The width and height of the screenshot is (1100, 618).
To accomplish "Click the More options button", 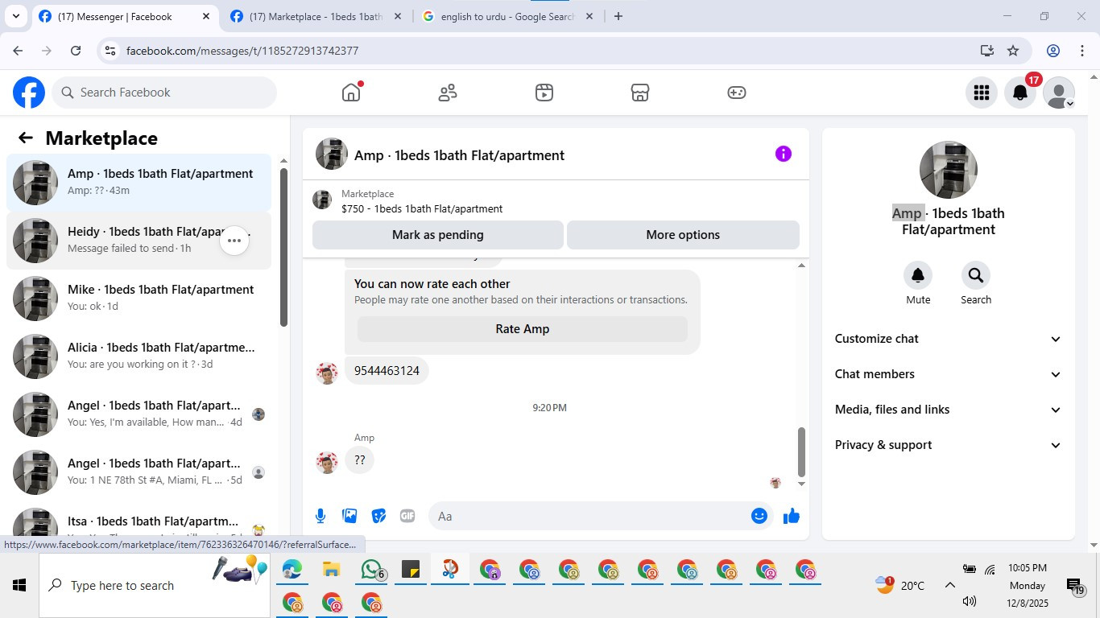I will point(683,235).
